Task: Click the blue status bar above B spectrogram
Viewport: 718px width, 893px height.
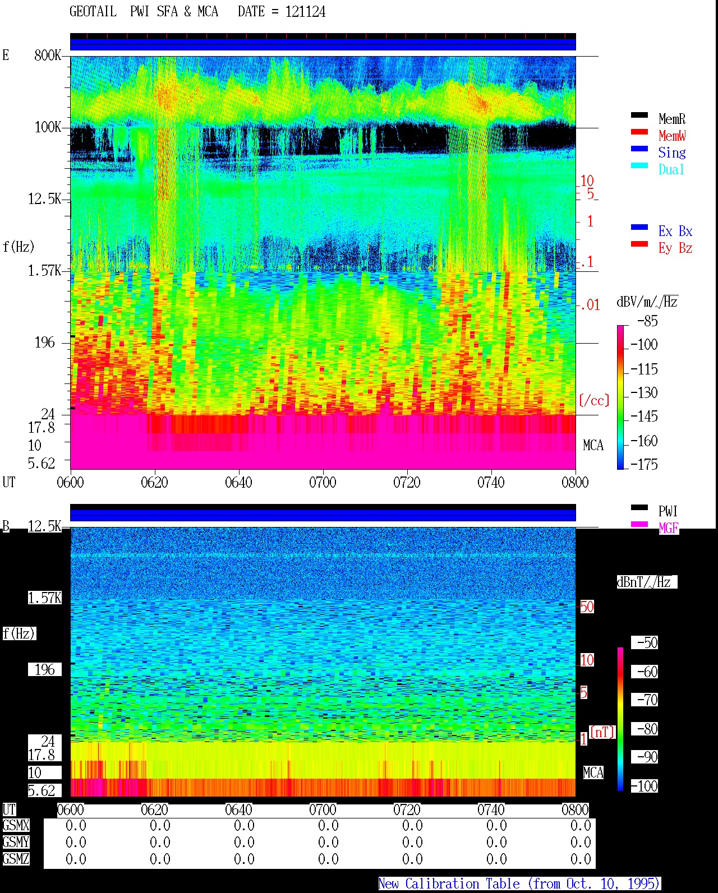Action: 323,515
